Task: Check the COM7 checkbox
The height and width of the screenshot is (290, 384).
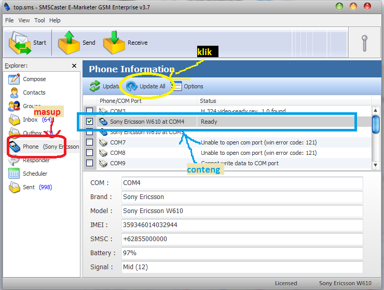Action: point(90,142)
